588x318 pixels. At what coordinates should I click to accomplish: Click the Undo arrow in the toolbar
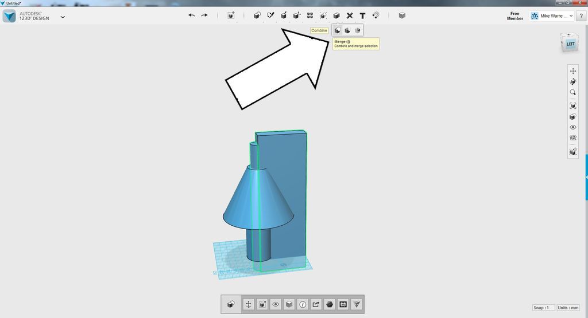click(x=192, y=15)
